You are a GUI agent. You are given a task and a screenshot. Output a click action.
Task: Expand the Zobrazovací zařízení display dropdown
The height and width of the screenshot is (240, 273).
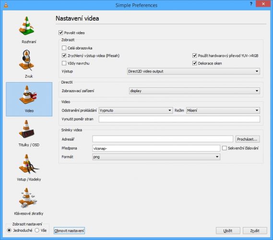point(194,91)
